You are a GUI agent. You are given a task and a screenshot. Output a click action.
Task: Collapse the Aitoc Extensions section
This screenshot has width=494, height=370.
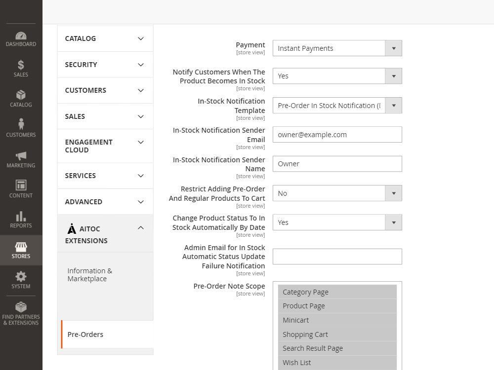pos(105,233)
